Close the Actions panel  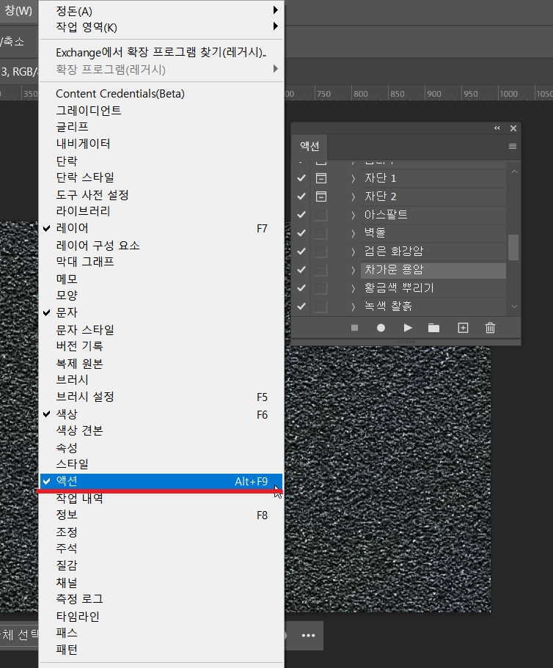tap(513, 128)
